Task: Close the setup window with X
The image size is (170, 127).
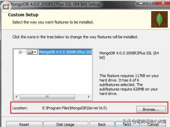Action: pos(163,3)
